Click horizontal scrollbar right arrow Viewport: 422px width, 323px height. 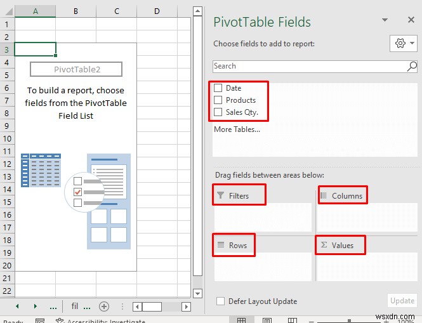click(186, 307)
